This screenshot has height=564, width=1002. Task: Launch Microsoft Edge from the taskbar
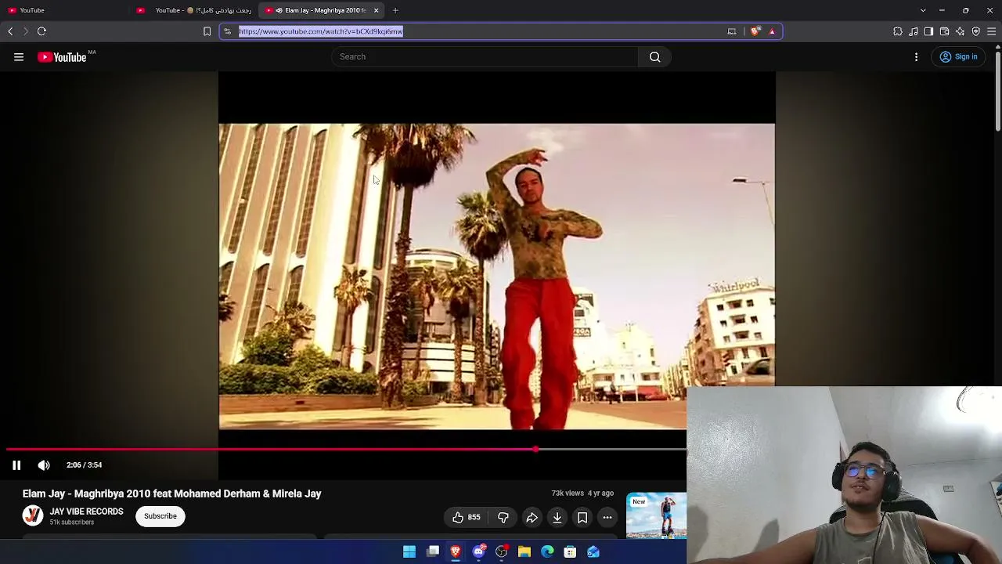tap(547, 551)
